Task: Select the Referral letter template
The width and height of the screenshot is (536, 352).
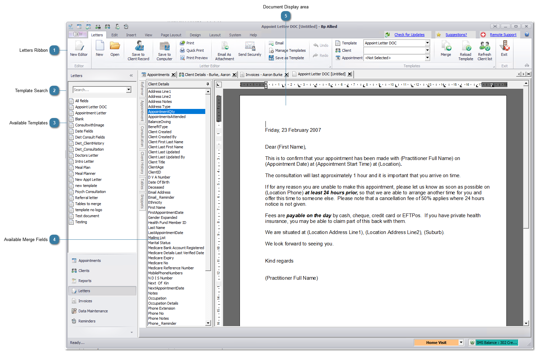Action: tap(86, 198)
